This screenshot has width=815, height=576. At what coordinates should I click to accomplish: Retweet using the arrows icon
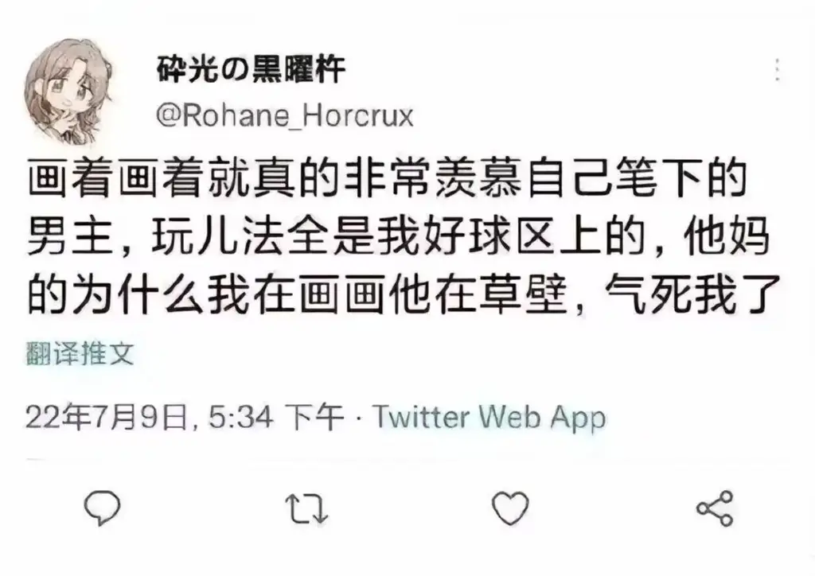(x=306, y=508)
